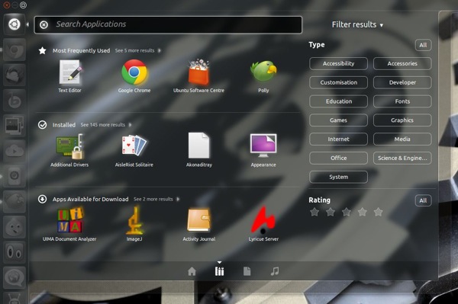Toggle Graphics type filter
The height and width of the screenshot is (304, 458).
(402, 120)
